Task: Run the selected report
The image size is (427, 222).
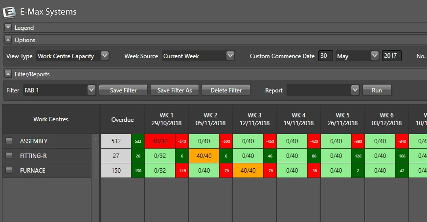Action: click(377, 90)
